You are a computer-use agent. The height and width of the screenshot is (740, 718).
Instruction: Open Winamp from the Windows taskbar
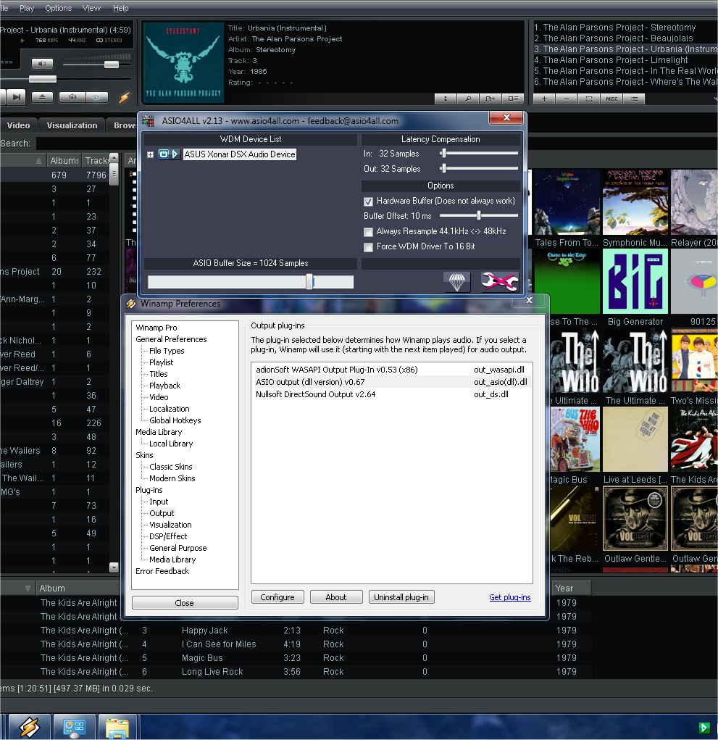click(29, 726)
